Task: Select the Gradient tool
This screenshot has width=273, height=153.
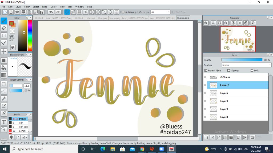Action: click(x=4, y=75)
